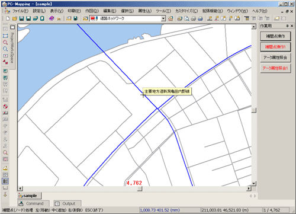This screenshot has width=296, height=214.
Task: Click the zoom out magnifier on left toolbar
Action: click(x=5, y=49)
